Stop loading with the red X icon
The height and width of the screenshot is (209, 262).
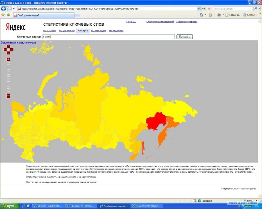tap(209, 9)
